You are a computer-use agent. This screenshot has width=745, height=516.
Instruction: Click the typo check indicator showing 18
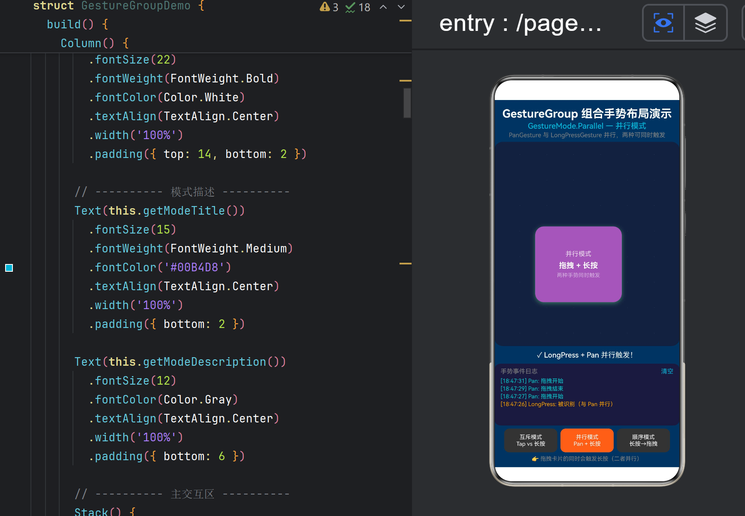click(x=358, y=7)
